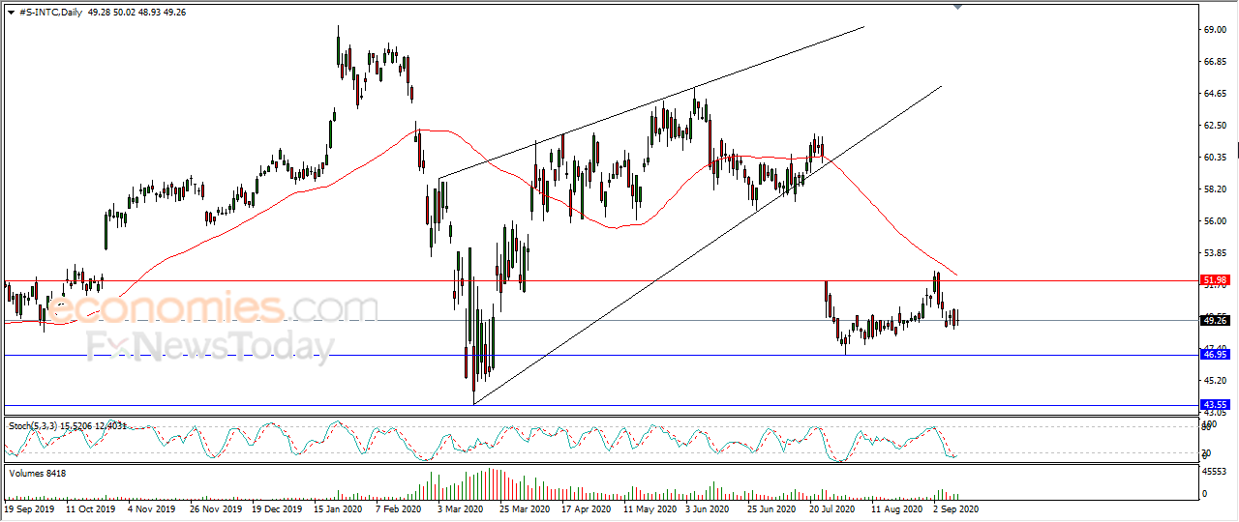The width and height of the screenshot is (1239, 522).
Task: Select the current price label 49.26
Action: pyautogui.click(x=1214, y=320)
